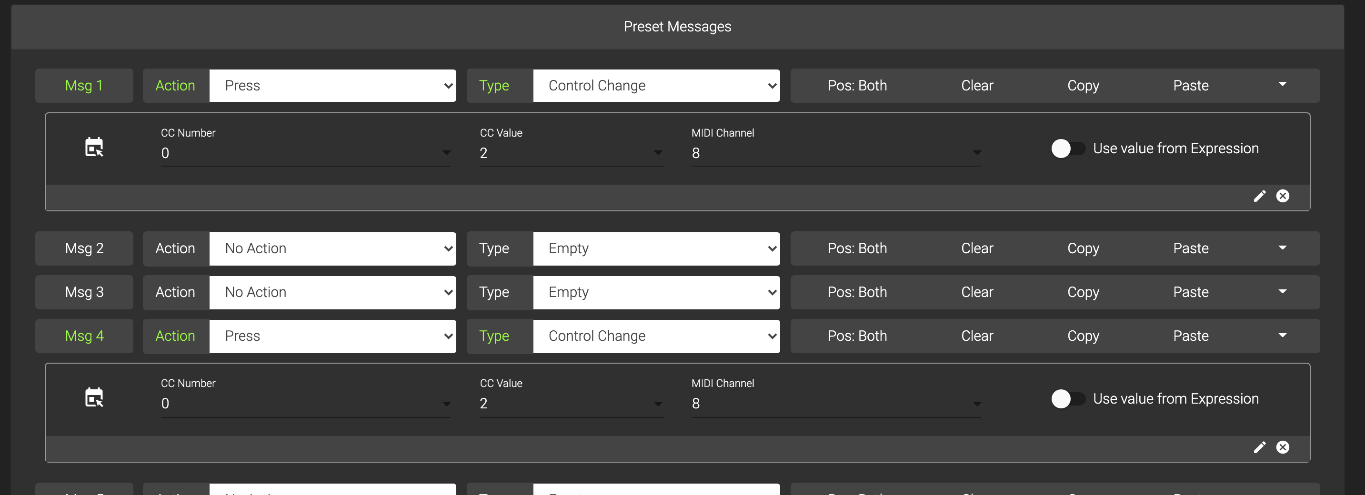Open the more options arrow for Msg 3
Image resolution: width=1365 pixels, height=495 pixels.
[x=1282, y=292]
